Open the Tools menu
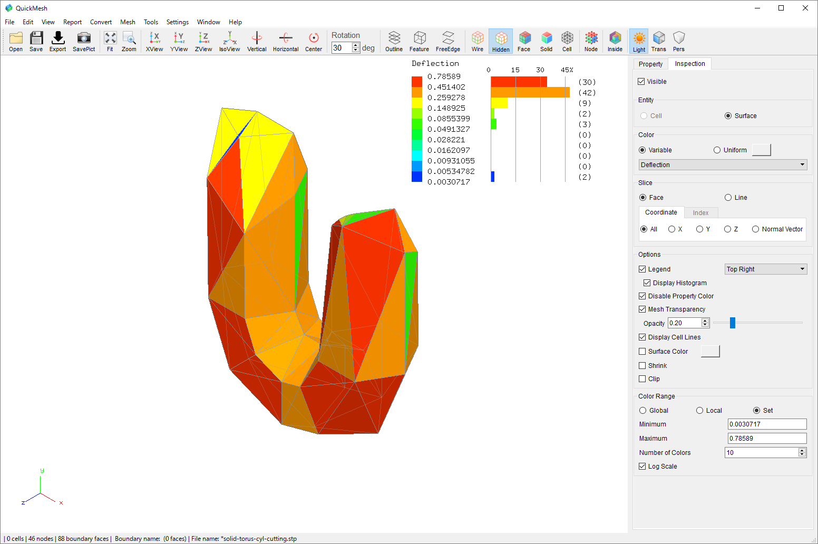This screenshot has height=544, width=818. (x=151, y=22)
